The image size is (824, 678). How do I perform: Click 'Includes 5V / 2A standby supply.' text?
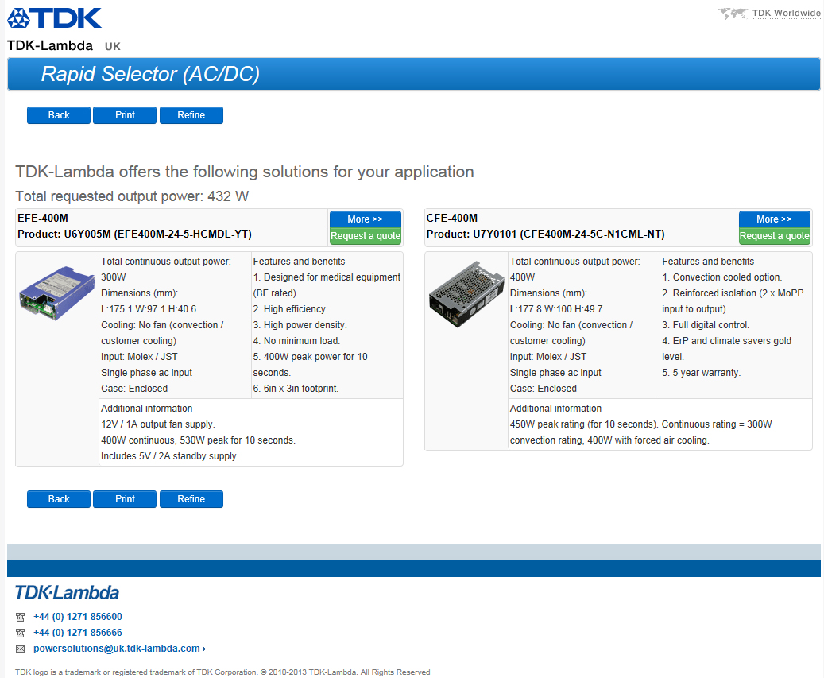pos(170,455)
